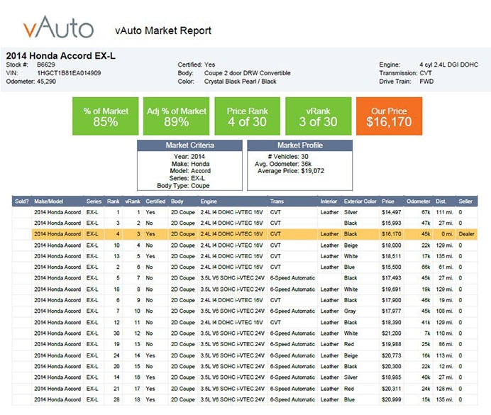Sort by the 'vRank' column header
Screen dimensions: 491x415
133,201
